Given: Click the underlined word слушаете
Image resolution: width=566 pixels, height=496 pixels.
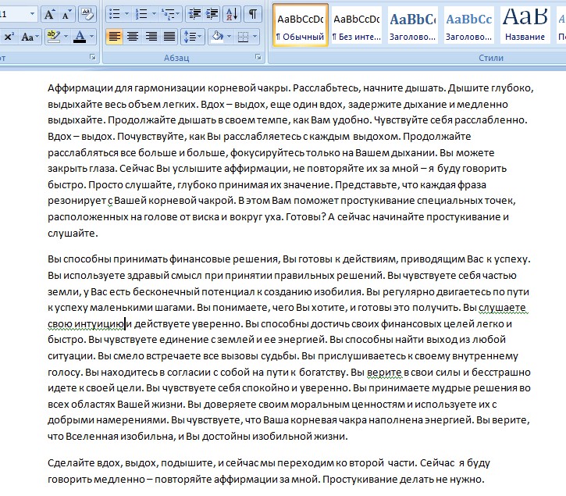Looking at the screenshot, I should coord(502,308).
